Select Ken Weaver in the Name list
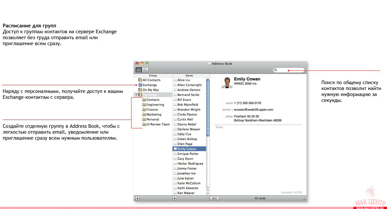Screen dimensions: 387x209 189,193
